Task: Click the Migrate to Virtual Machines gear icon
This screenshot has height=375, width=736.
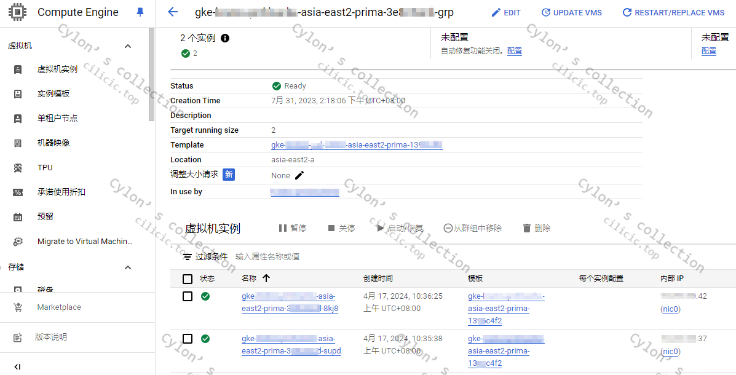Action: 18,241
